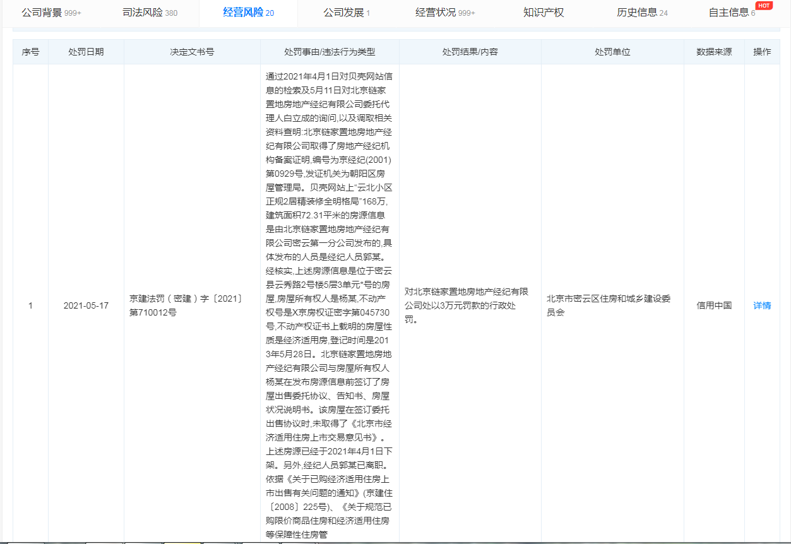This screenshot has width=791, height=544.
Task: Click the 处罚事由/违法行为类型 column header
Action: 330,52
